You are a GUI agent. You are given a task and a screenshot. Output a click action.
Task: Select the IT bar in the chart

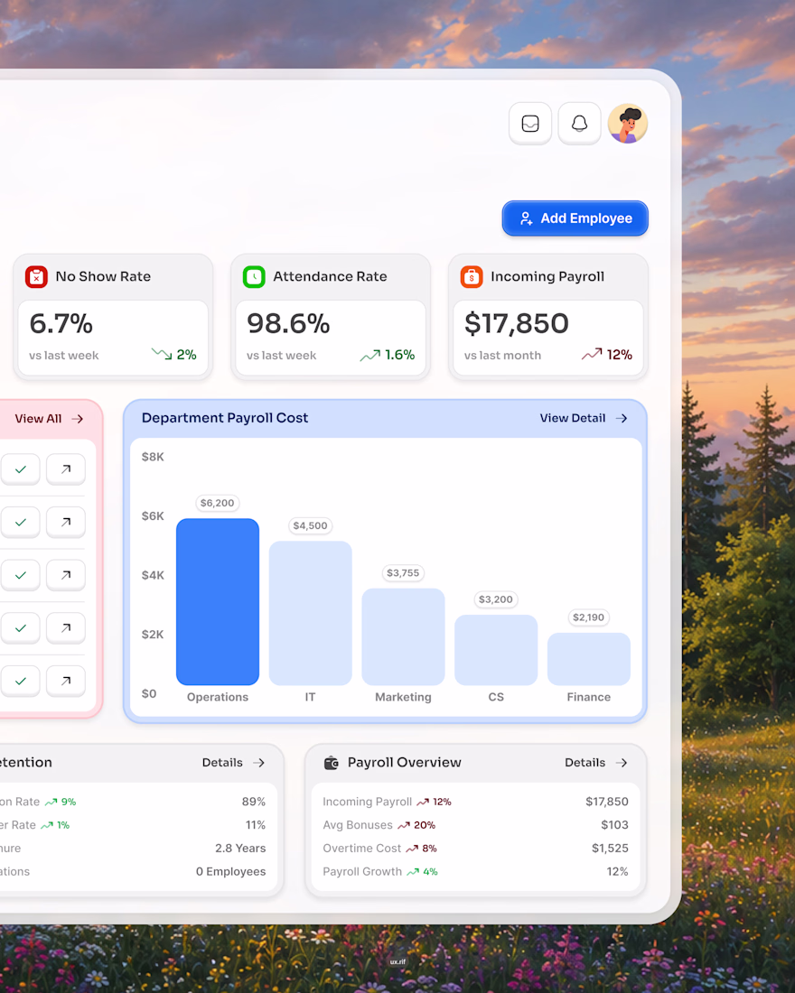[x=310, y=613]
